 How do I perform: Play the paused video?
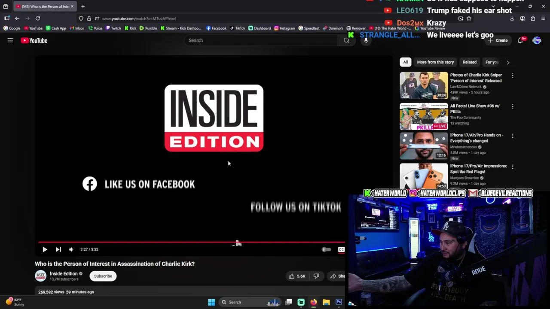(x=45, y=249)
